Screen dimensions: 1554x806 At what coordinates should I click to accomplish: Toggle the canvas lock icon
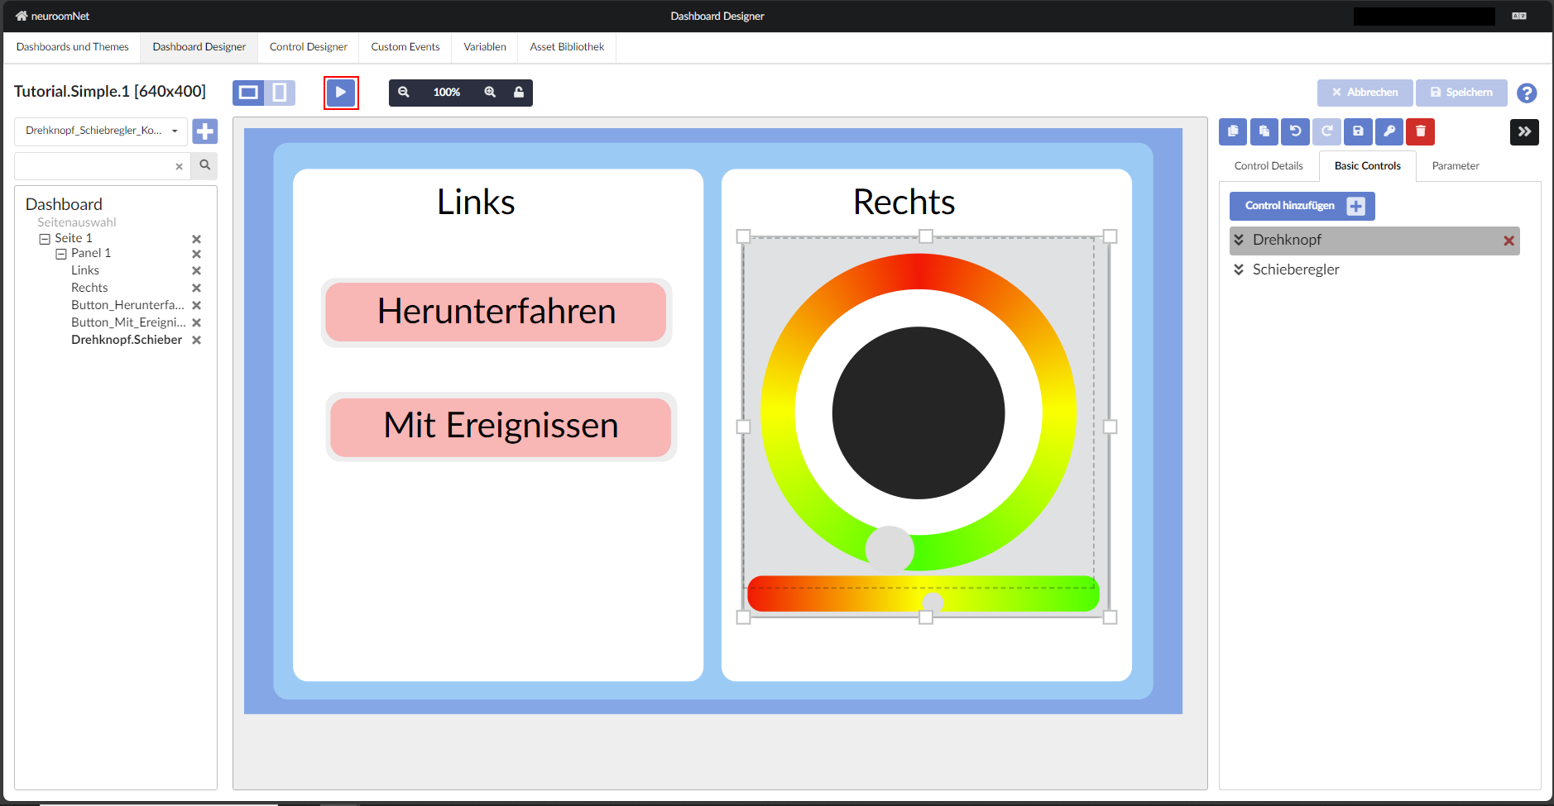(519, 93)
